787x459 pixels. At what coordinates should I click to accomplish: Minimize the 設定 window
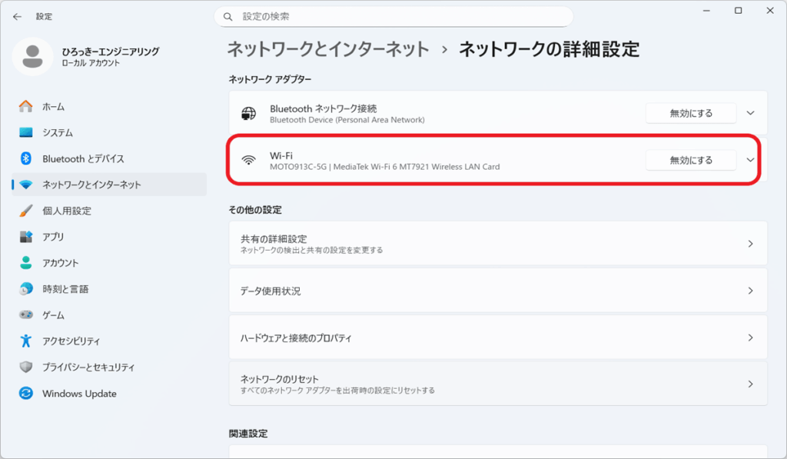point(706,11)
